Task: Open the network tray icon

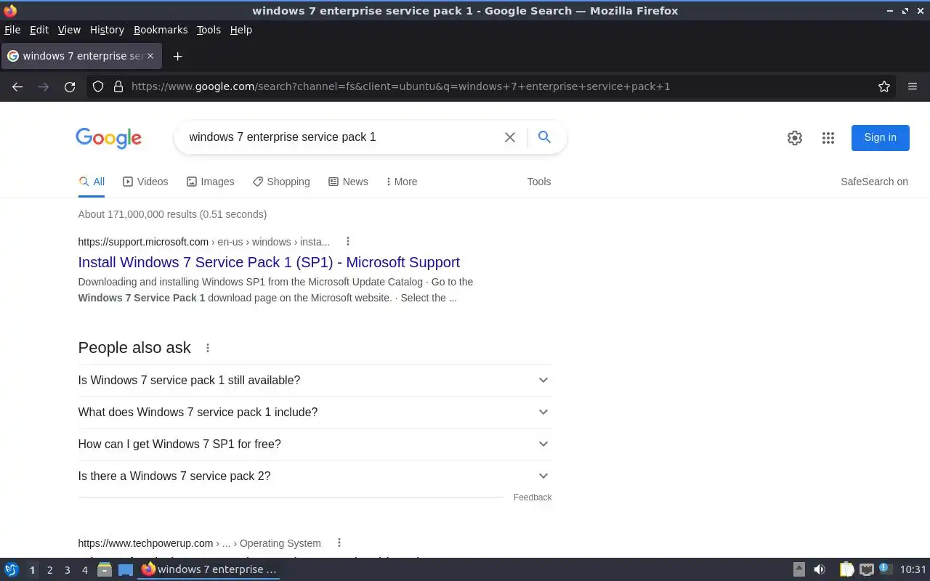Action: [867, 569]
